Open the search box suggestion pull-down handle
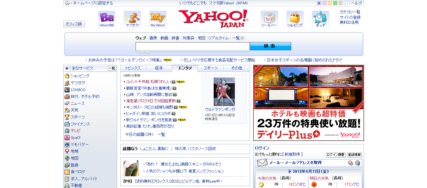 point(144,52)
